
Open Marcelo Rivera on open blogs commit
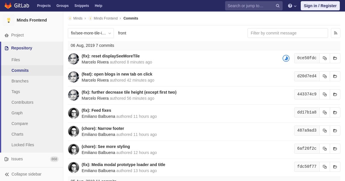tap(95, 80)
